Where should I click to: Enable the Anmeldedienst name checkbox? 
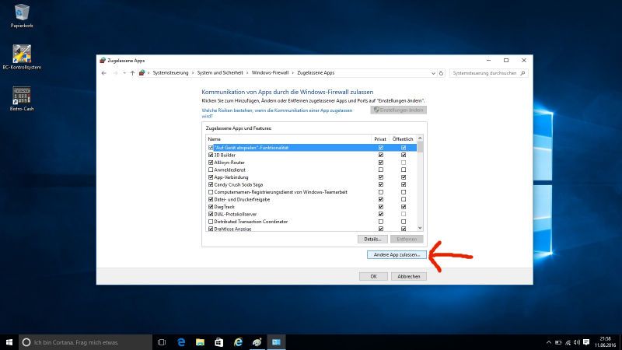[211, 170]
